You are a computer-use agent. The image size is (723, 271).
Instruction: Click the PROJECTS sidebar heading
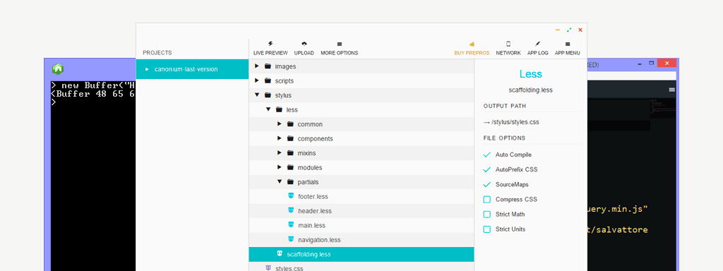[x=157, y=53]
